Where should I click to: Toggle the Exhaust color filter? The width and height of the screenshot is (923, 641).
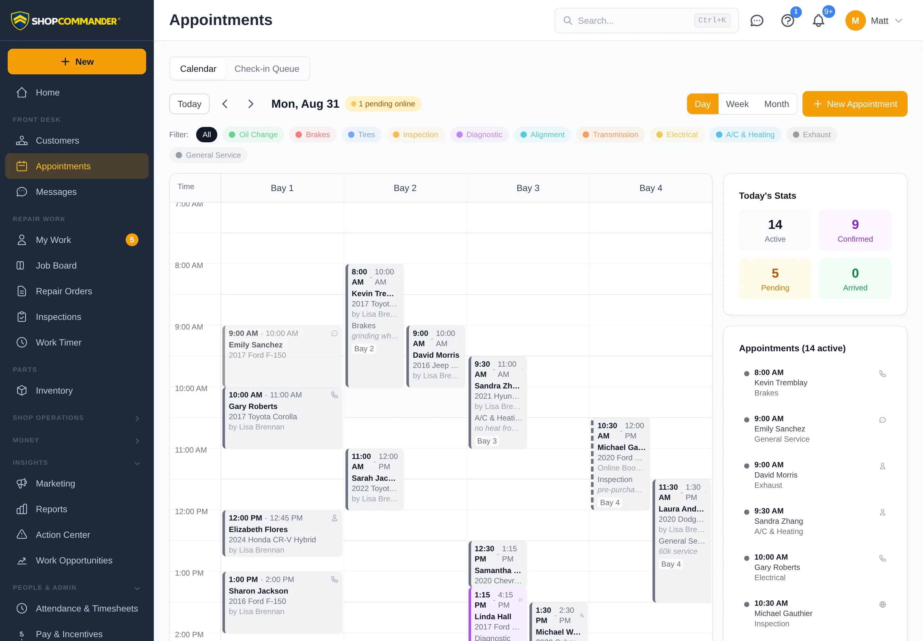coord(811,135)
